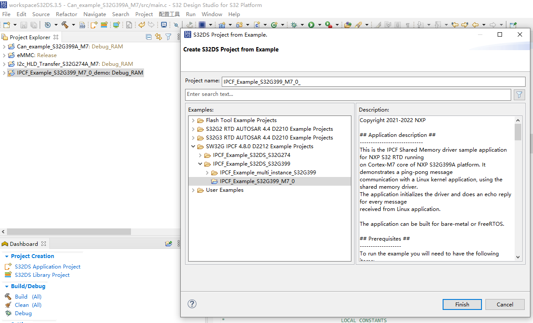Click the help question-mark icon in the wizard

192,304
